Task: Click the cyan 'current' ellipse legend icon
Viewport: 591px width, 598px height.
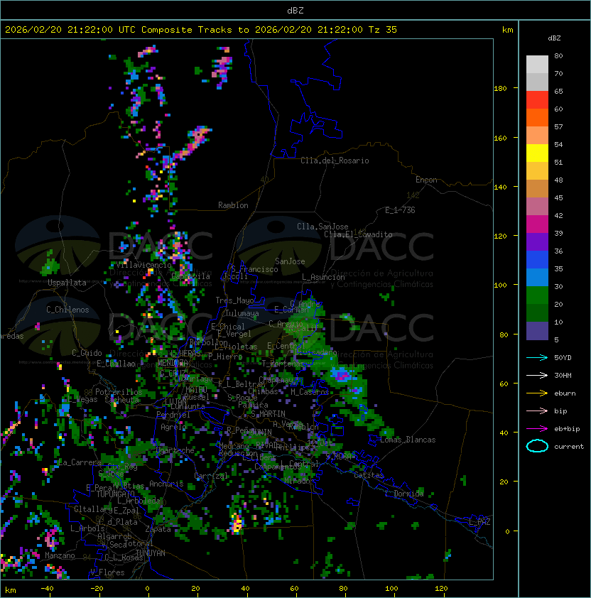Action: coord(537,446)
